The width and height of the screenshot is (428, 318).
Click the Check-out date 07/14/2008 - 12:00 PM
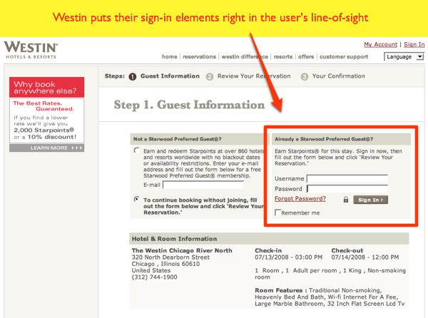pos(365,257)
